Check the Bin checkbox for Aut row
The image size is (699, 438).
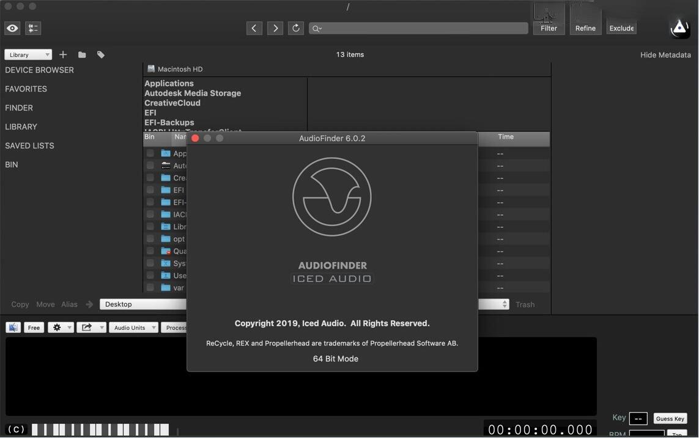150,166
